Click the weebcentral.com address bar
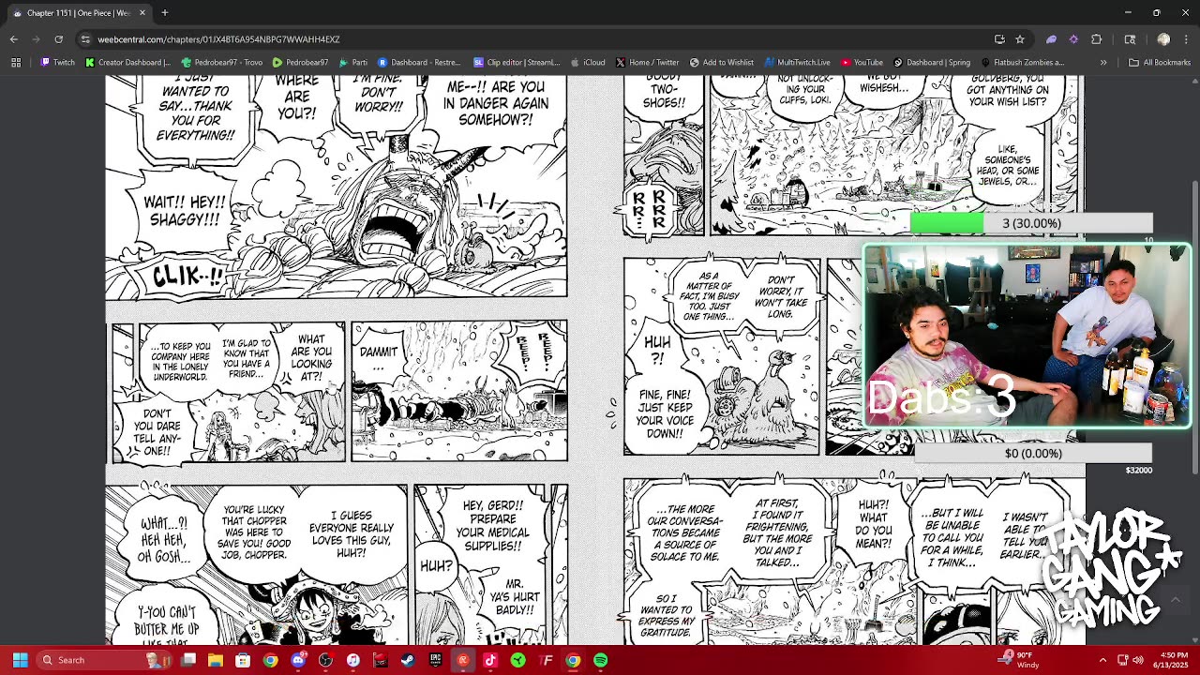1200x675 pixels. 534,39
